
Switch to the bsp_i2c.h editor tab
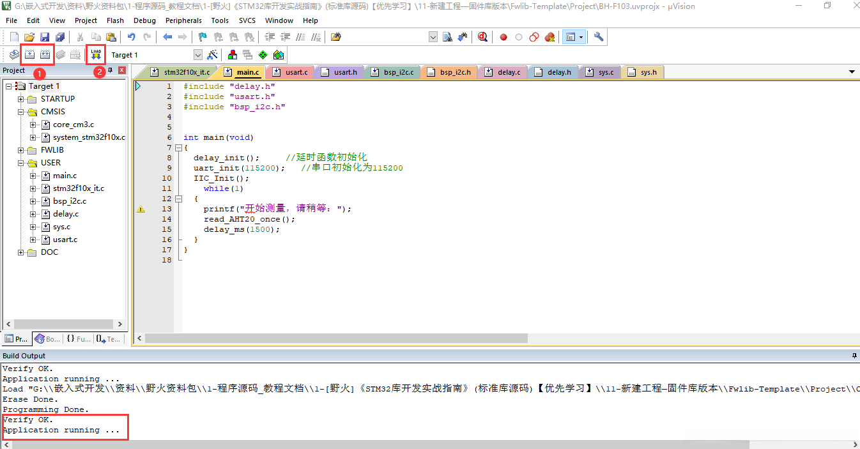(449, 72)
